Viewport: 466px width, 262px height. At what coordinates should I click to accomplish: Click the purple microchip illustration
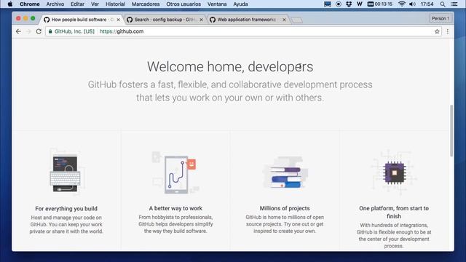pyautogui.click(x=394, y=172)
